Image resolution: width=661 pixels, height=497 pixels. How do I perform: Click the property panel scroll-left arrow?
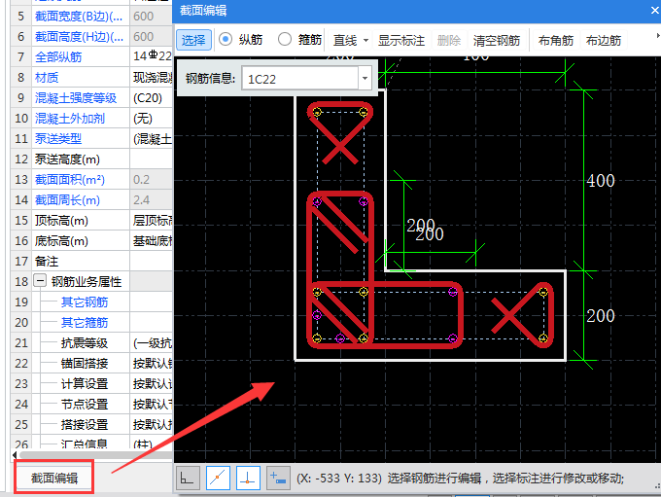click(x=15, y=455)
